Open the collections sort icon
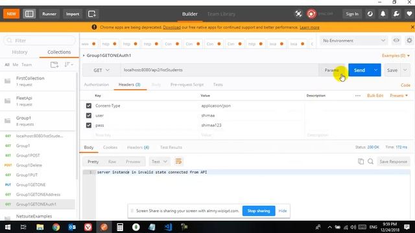Image resolution: width=415 pixels, height=233 pixels. pyautogui.click(x=69, y=65)
